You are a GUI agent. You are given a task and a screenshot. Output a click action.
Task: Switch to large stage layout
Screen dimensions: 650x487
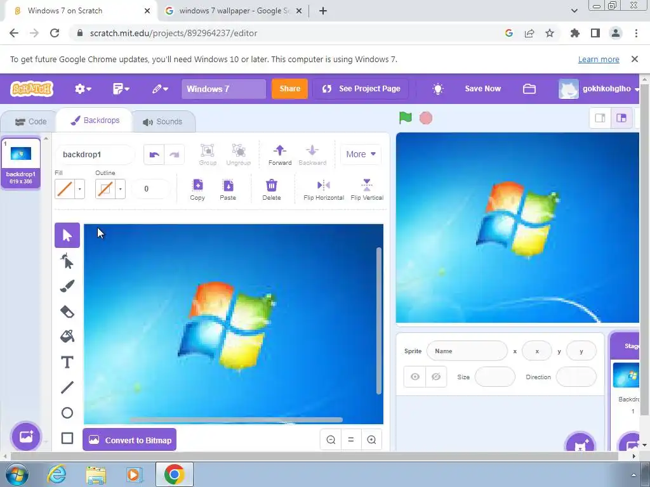pyautogui.click(x=621, y=118)
